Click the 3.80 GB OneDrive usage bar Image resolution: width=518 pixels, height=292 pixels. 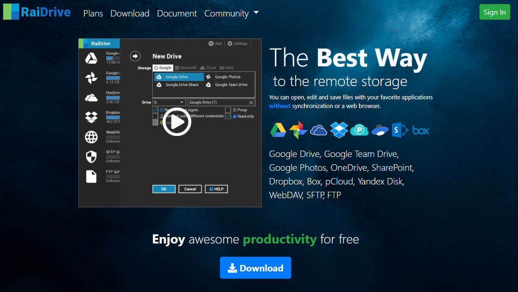[x=113, y=97]
